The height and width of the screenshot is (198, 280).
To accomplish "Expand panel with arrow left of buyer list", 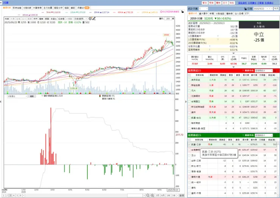I will click(186, 102).
